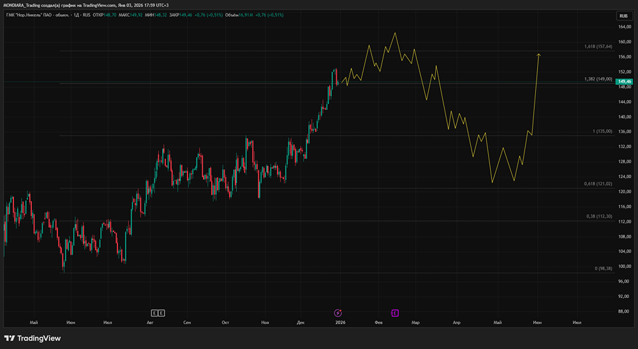
Task: Click the Окт label on the time axis
Action: [x=225, y=323]
